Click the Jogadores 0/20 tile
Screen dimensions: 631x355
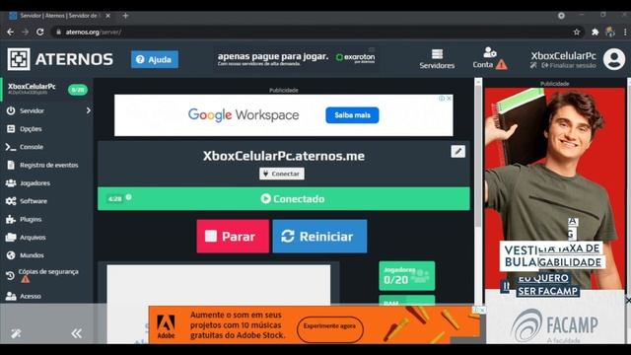click(x=407, y=276)
